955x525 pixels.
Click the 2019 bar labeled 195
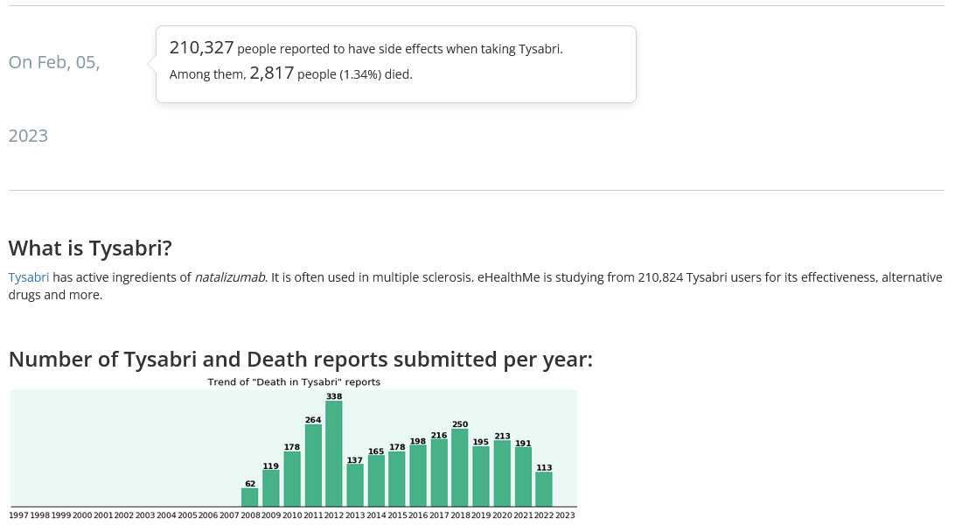click(481, 476)
